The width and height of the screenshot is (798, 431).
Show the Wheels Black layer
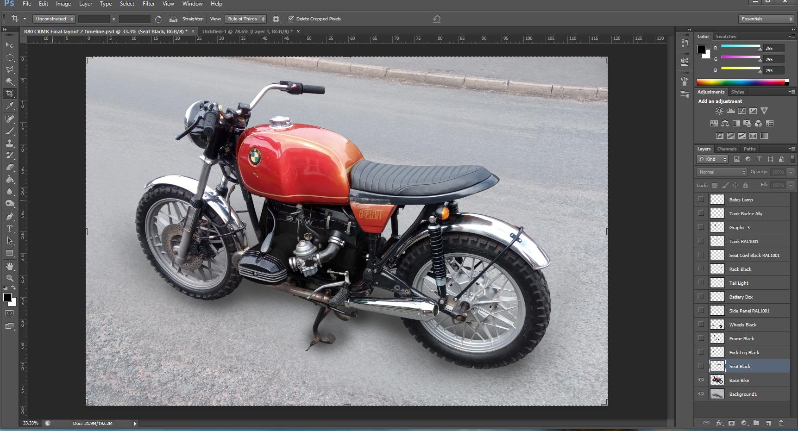point(701,325)
